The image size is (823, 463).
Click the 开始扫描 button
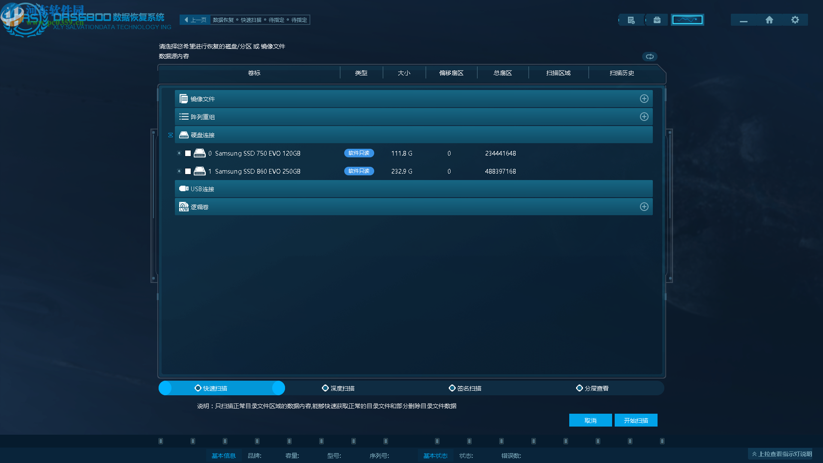point(636,421)
